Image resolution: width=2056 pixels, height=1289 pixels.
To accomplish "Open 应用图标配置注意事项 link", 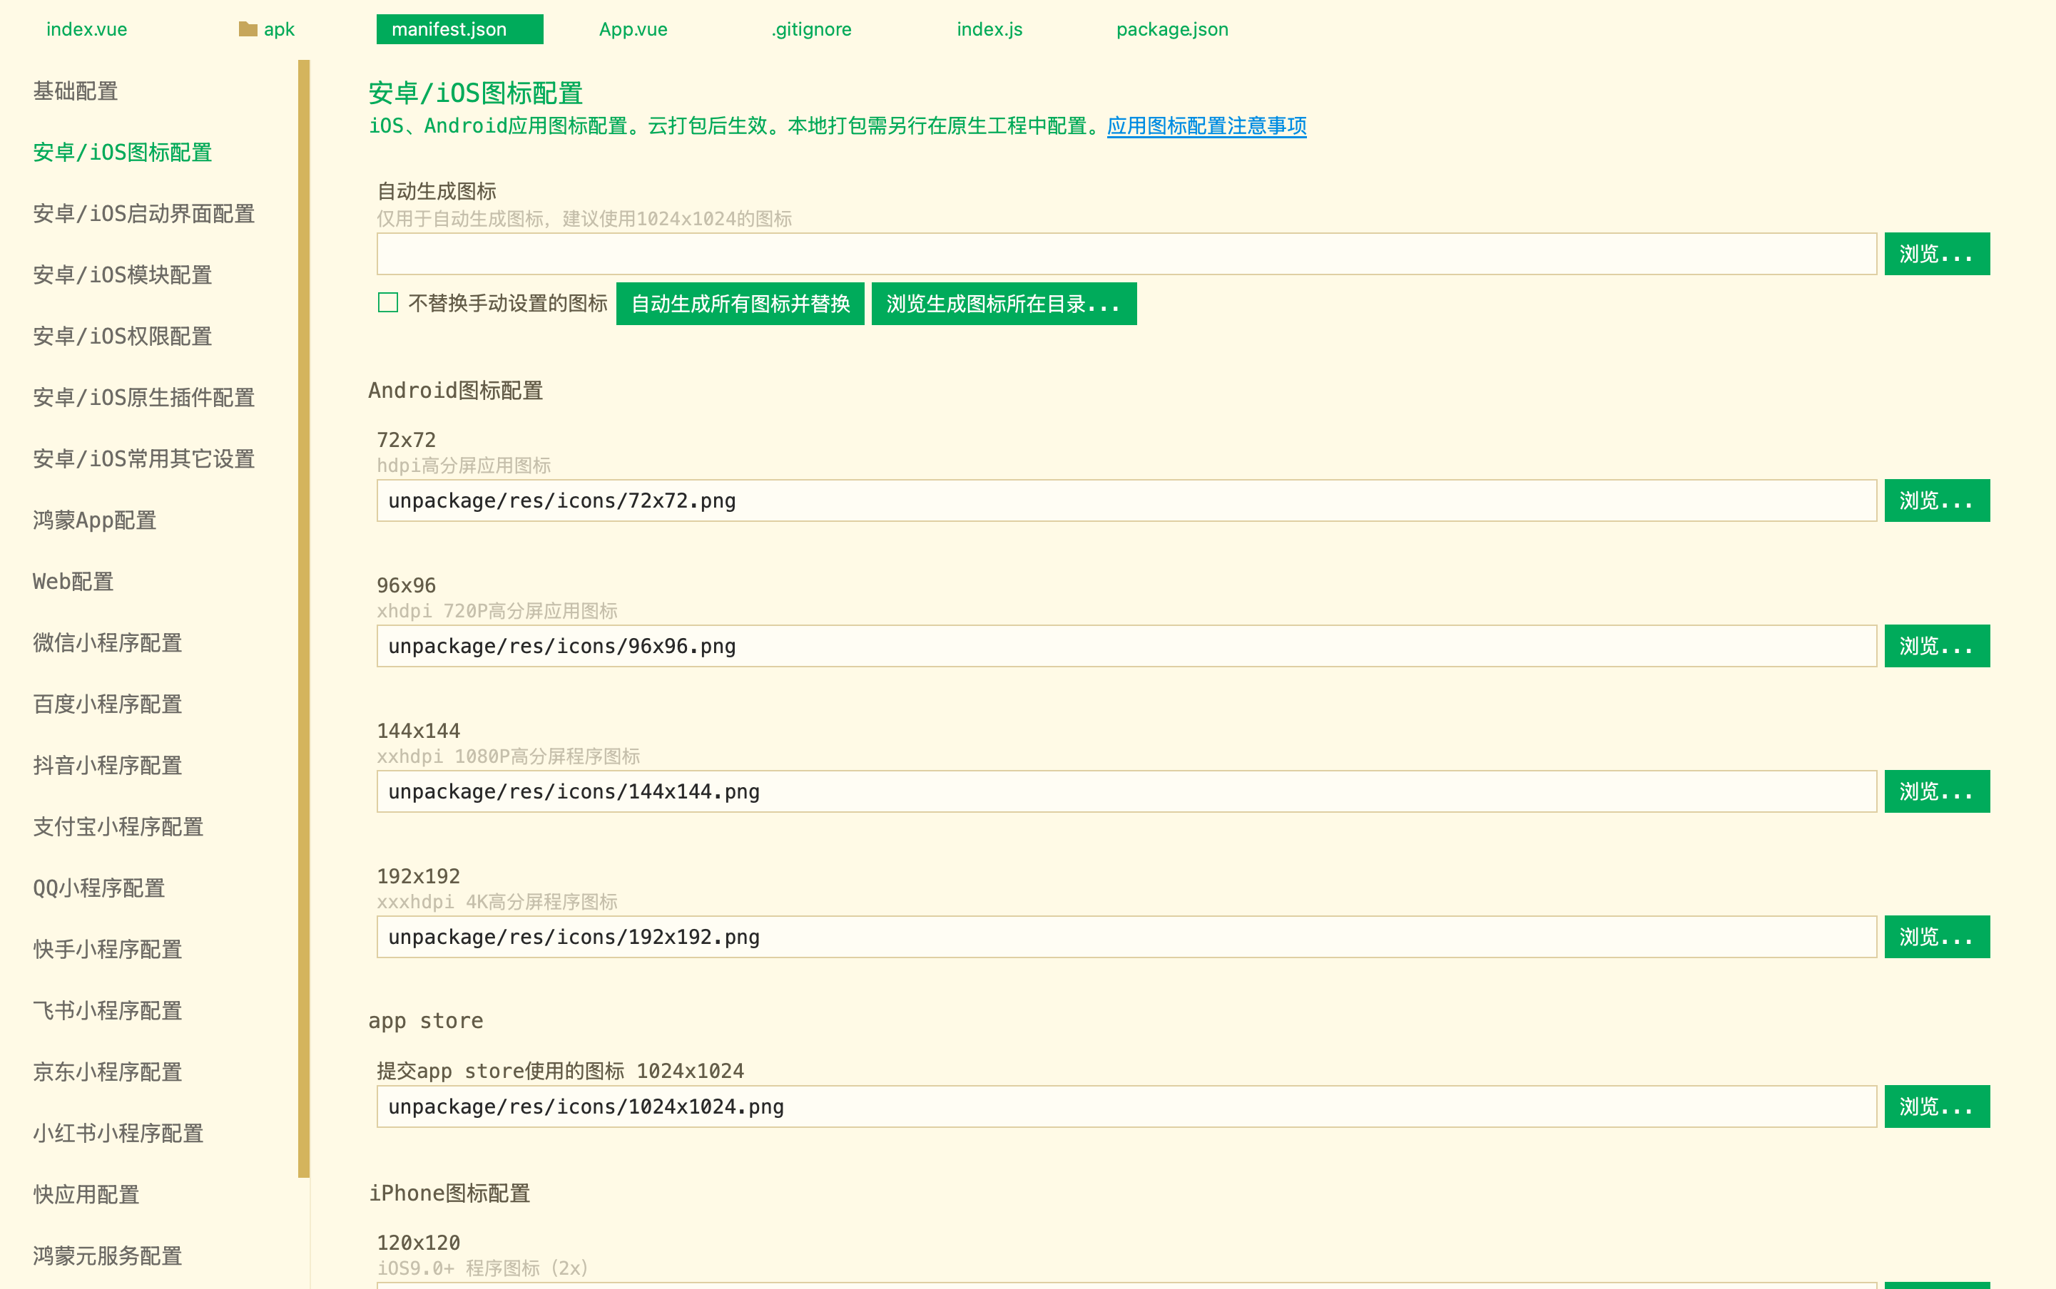I will tap(1206, 126).
